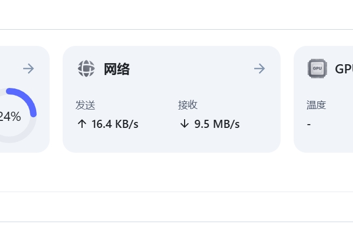Click the 接收 label
The width and height of the screenshot is (353, 245).
click(x=188, y=105)
